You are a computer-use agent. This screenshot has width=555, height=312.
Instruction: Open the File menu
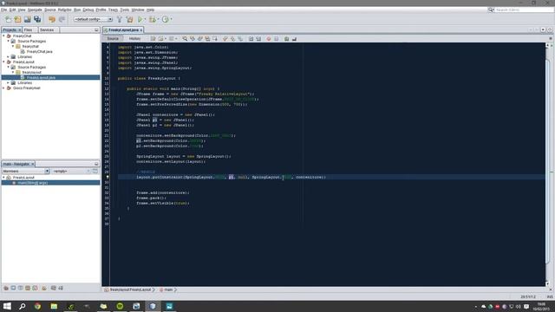[3, 10]
